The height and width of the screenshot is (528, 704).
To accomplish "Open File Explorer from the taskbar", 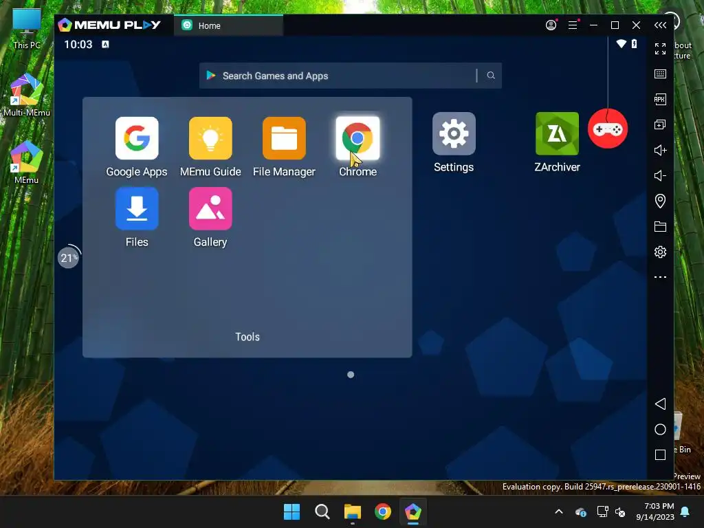I will click(x=353, y=511).
